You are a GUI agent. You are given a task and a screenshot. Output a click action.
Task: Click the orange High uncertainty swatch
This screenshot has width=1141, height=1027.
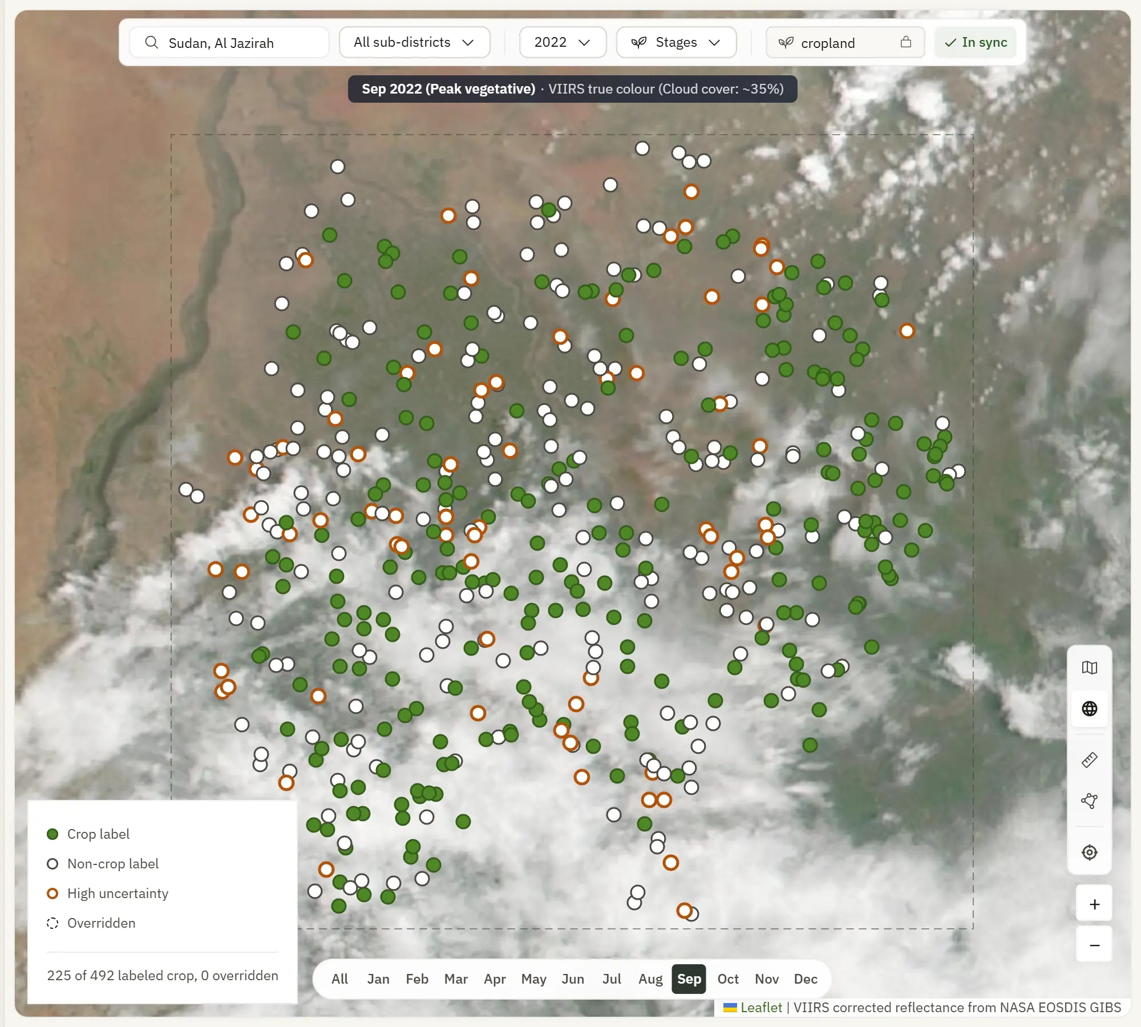tap(52, 893)
